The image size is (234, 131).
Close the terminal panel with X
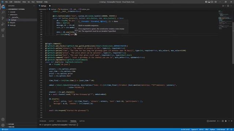231,121
